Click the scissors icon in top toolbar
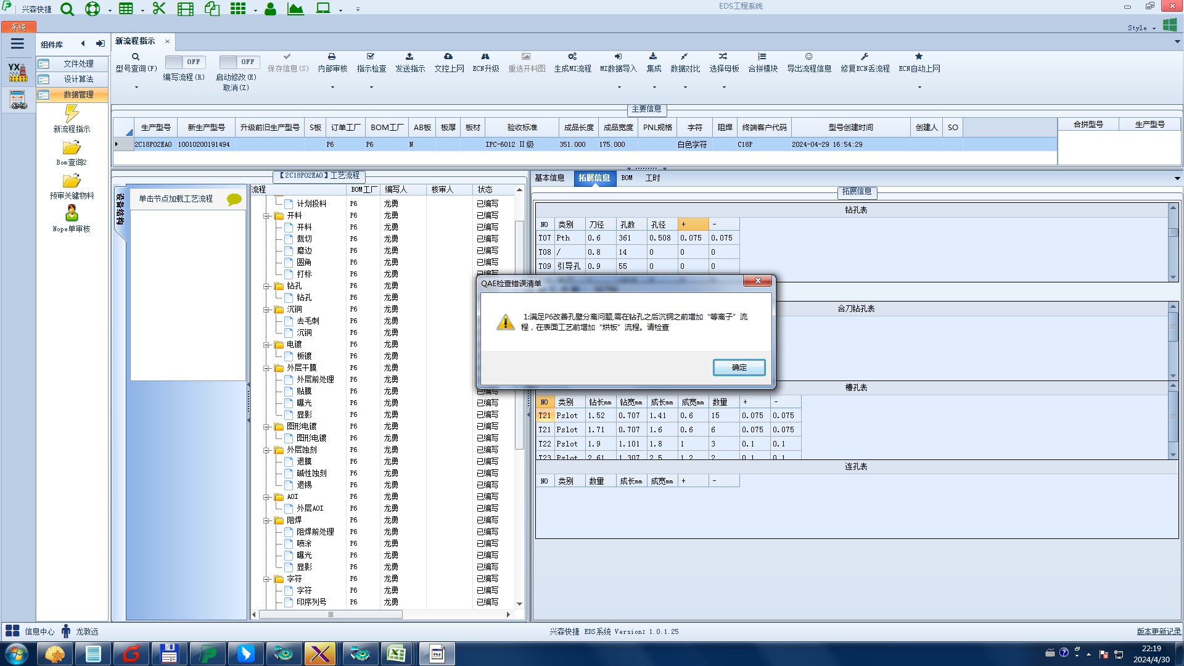 159,9
